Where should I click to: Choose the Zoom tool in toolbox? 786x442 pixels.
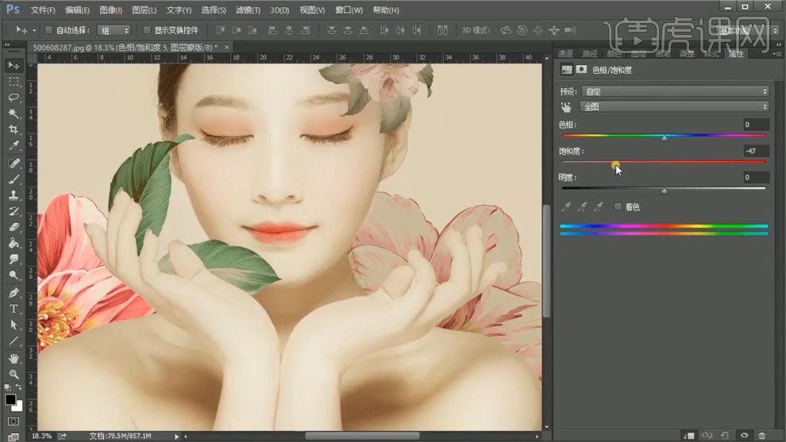click(13, 374)
